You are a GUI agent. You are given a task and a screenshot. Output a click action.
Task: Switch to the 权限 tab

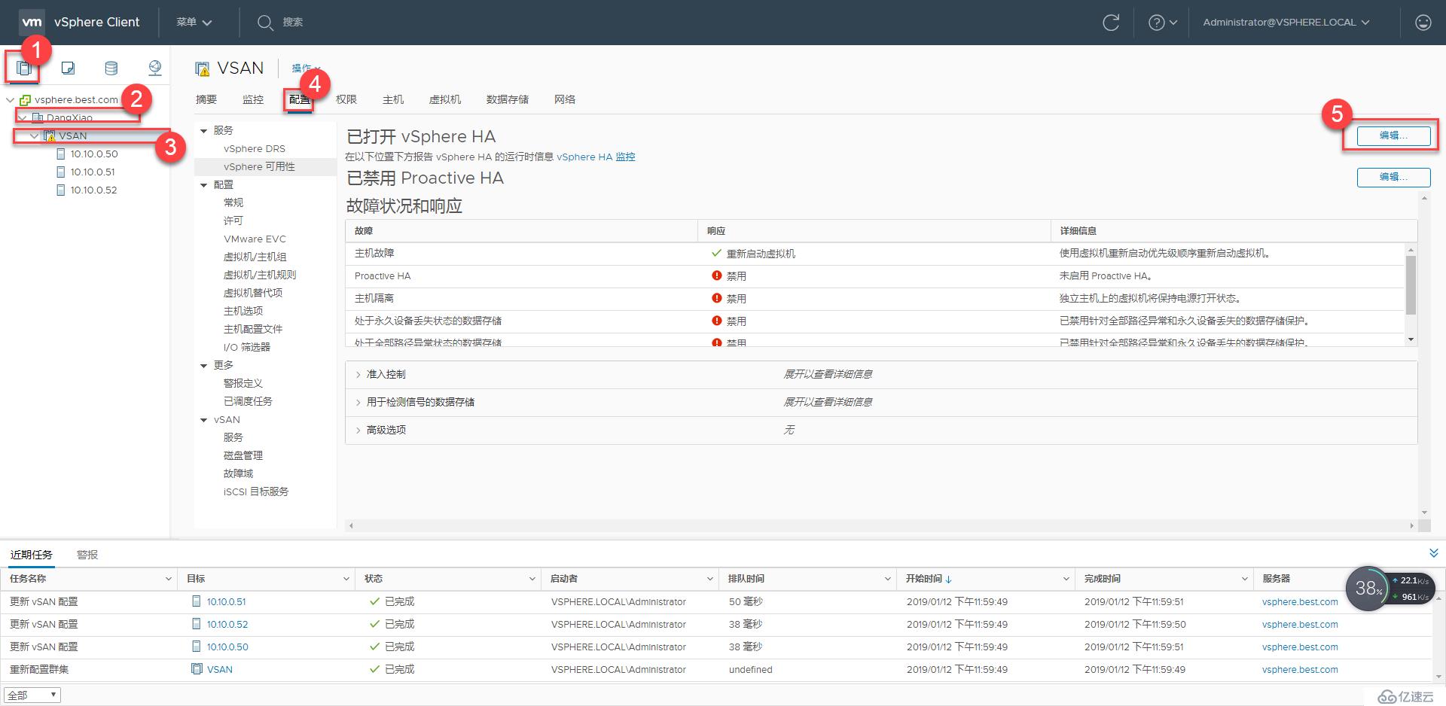[346, 99]
